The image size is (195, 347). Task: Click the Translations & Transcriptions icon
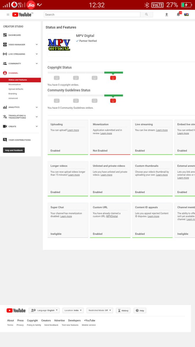(x=5, y=117)
